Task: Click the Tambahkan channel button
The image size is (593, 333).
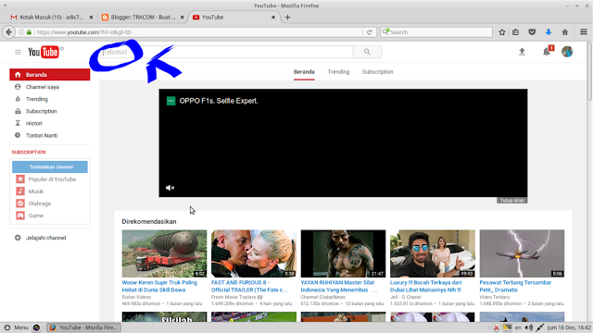Action: pyautogui.click(x=50, y=166)
